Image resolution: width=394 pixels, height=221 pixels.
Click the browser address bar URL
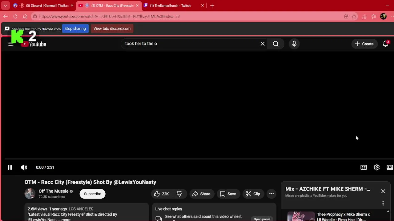(x=109, y=16)
